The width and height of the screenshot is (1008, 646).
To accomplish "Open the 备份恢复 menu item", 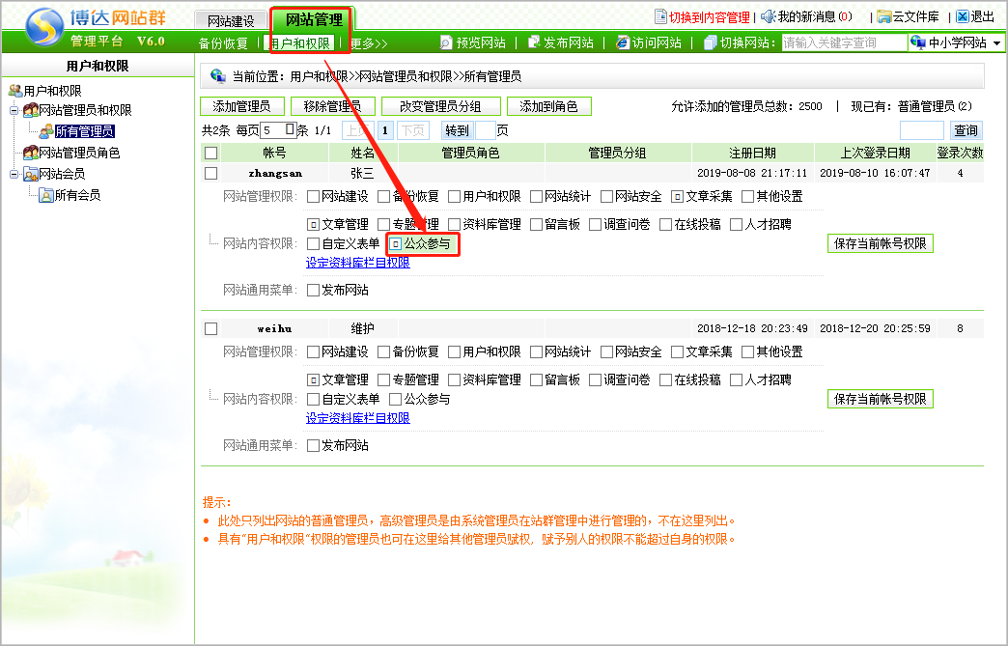I will [x=223, y=43].
